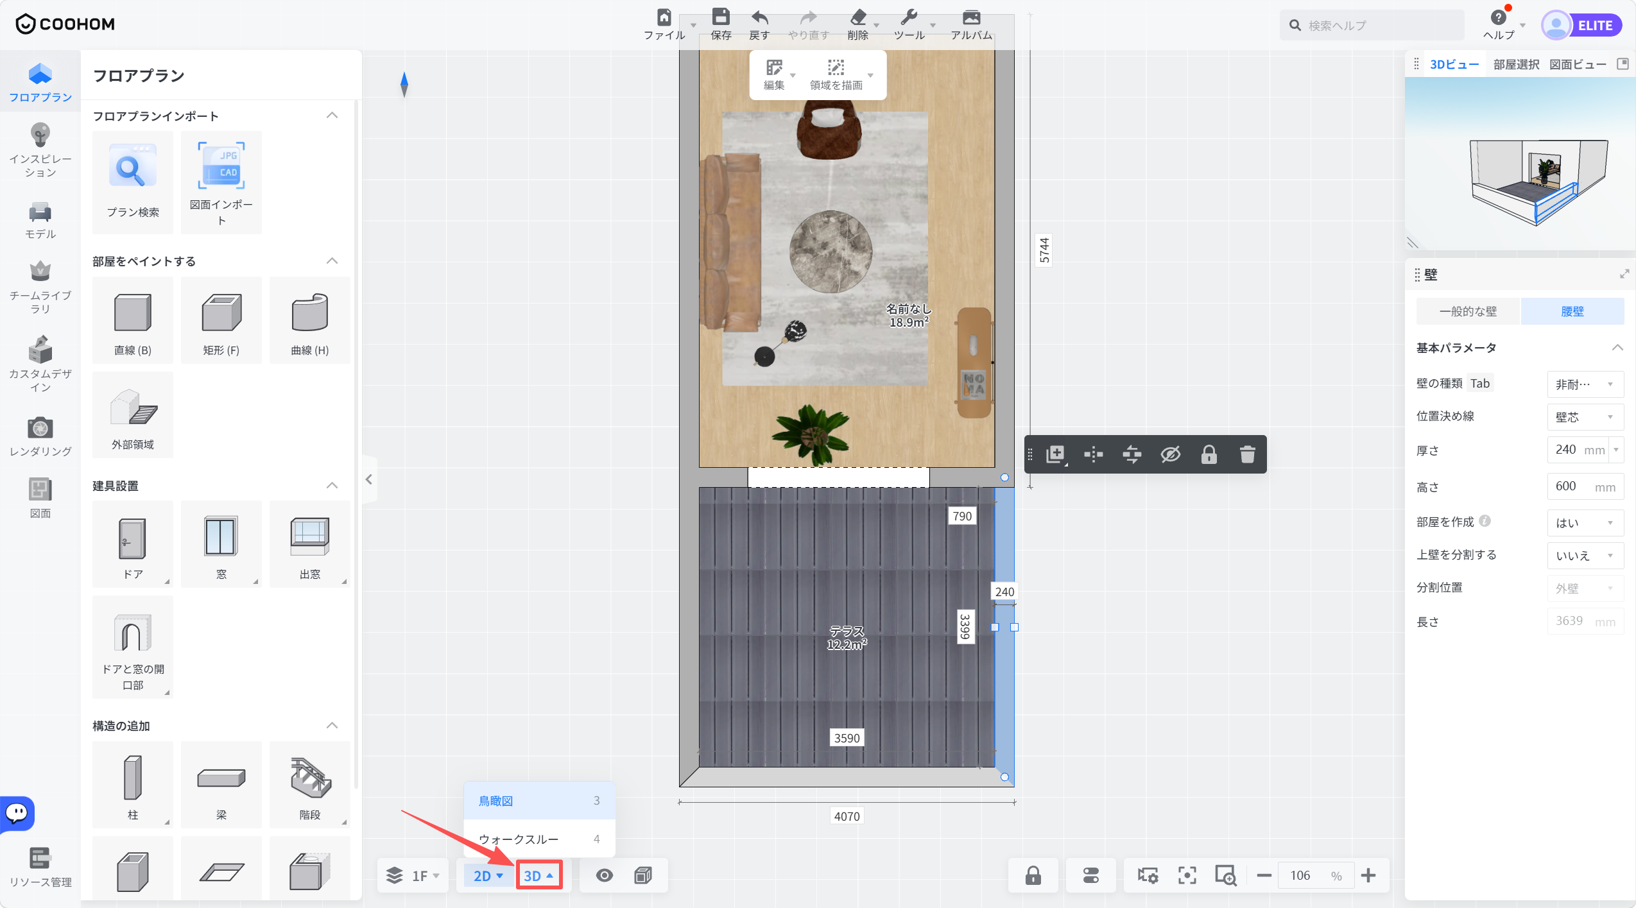Choose the 出窓 bay window tool
Image resolution: width=1636 pixels, height=908 pixels.
click(x=310, y=544)
